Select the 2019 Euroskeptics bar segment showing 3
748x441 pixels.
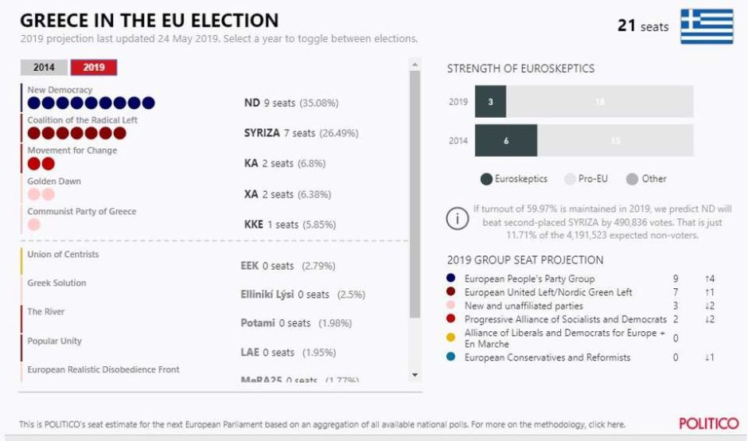[x=490, y=102]
